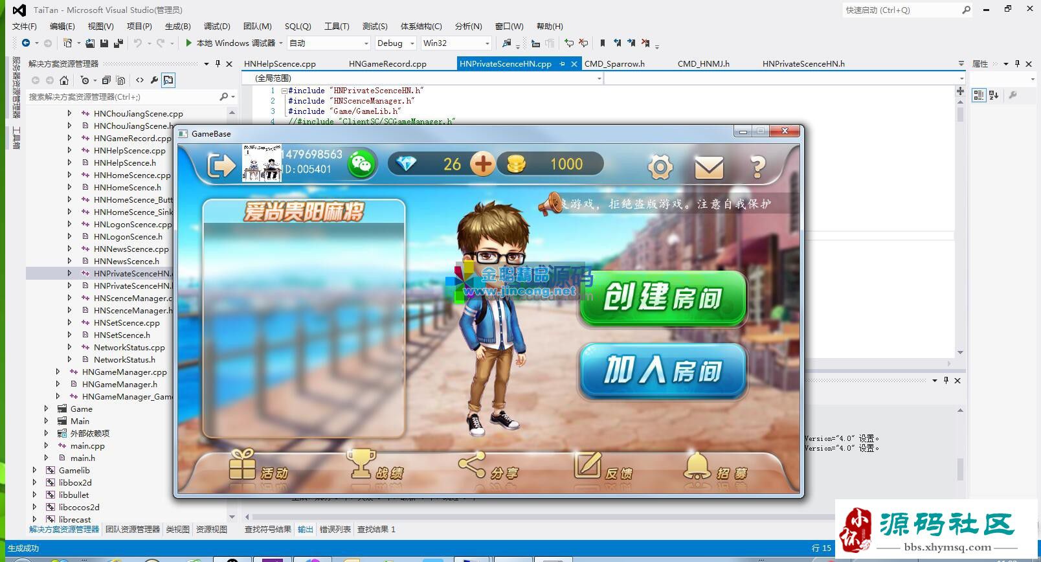Open the 调试(D) menu
The image size is (1041, 562).
pos(217,27)
